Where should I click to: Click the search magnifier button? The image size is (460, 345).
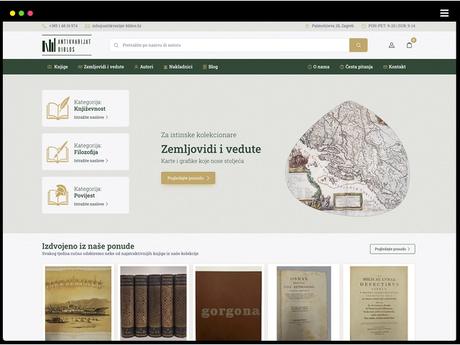click(x=358, y=45)
